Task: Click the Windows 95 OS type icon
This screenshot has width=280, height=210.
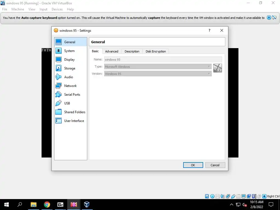Action: 217,68
